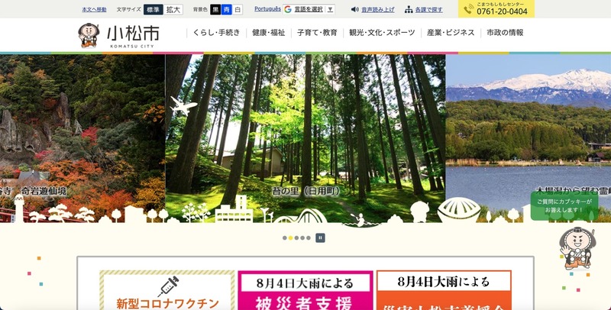Open the 市政の情報 menu
The height and width of the screenshot is (310, 611).
coord(505,33)
